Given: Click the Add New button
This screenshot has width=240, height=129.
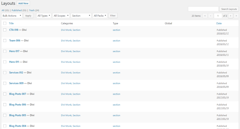Looking at the screenshot, I should pyautogui.click(x=23, y=4).
